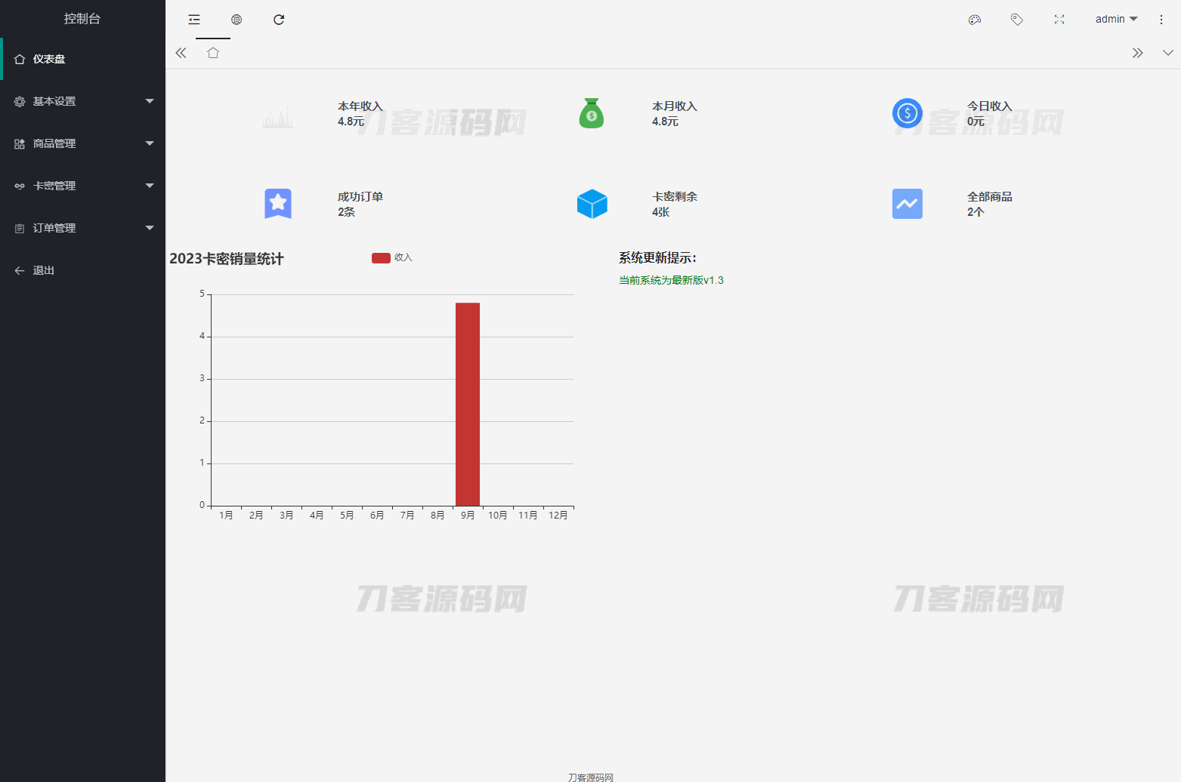
Task: Open the tab actions dropdown chevron
Action: pos(1167,53)
